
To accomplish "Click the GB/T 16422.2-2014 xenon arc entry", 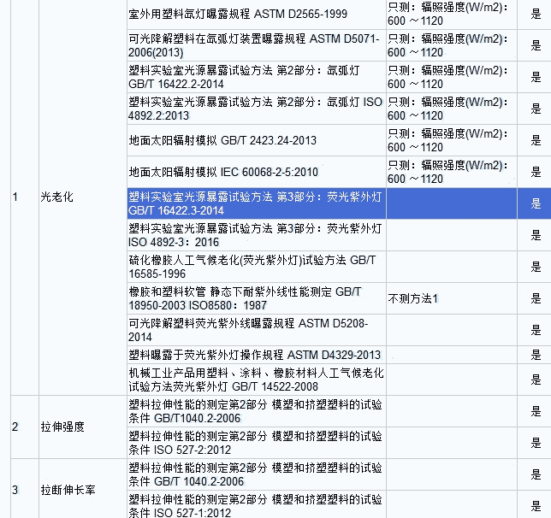I will [x=255, y=77].
